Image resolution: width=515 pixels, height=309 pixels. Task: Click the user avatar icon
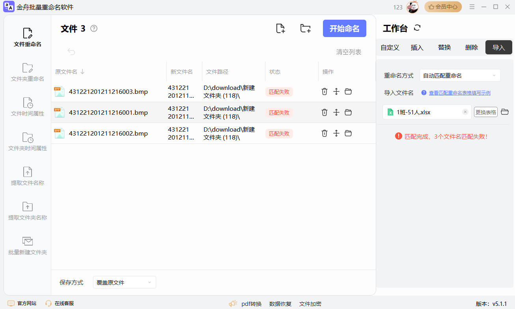pyautogui.click(x=412, y=7)
